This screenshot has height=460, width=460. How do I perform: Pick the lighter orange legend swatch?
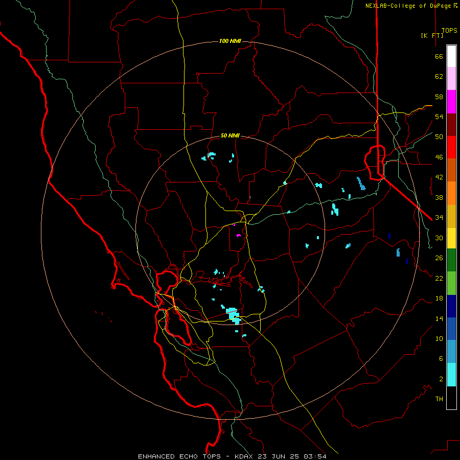(451, 193)
